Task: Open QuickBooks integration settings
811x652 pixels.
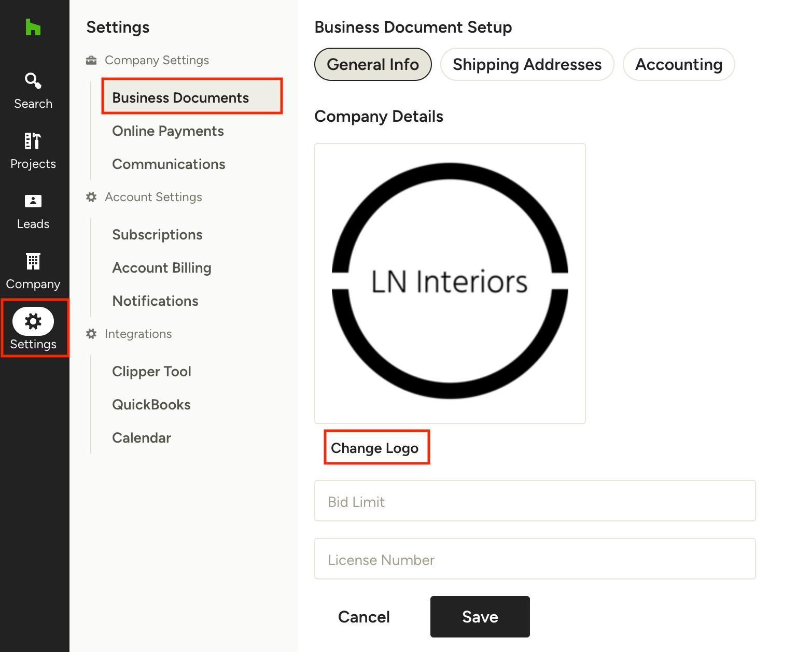Action: (x=151, y=404)
